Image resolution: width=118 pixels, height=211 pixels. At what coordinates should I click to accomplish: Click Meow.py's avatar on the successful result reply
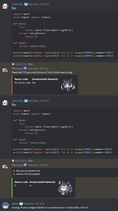pos(5,167)
